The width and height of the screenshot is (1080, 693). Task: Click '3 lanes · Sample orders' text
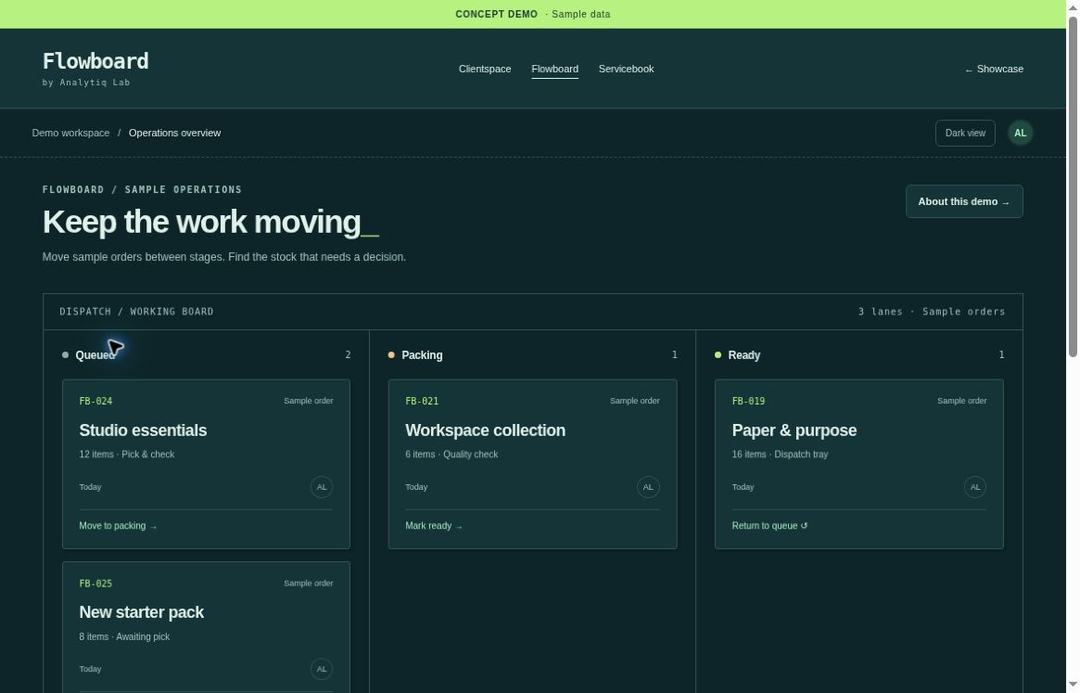coord(932,312)
